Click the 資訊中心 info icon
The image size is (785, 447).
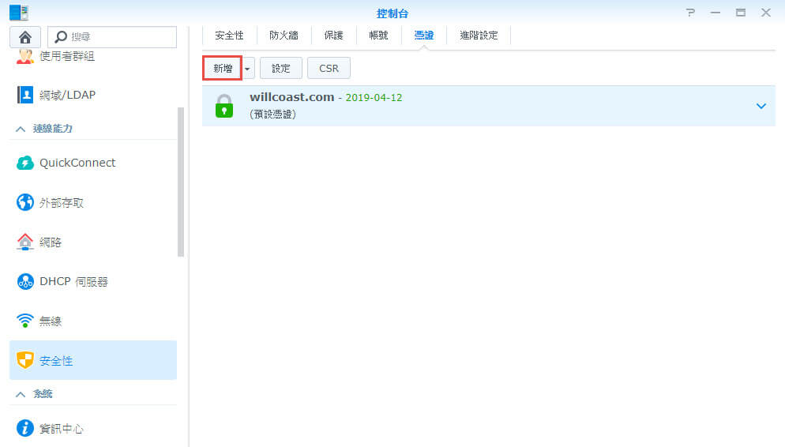25,429
